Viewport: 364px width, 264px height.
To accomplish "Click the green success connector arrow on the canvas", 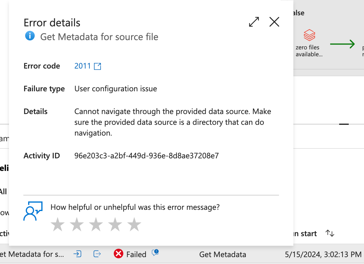I will click(343, 44).
